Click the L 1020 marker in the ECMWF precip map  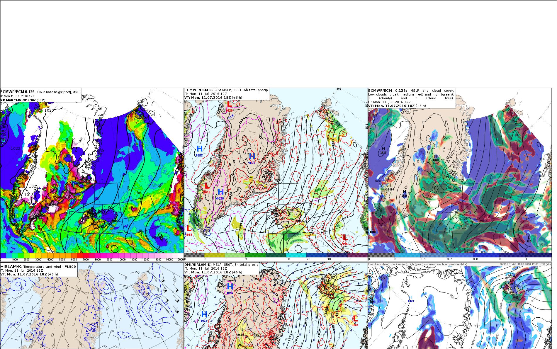(x=229, y=106)
